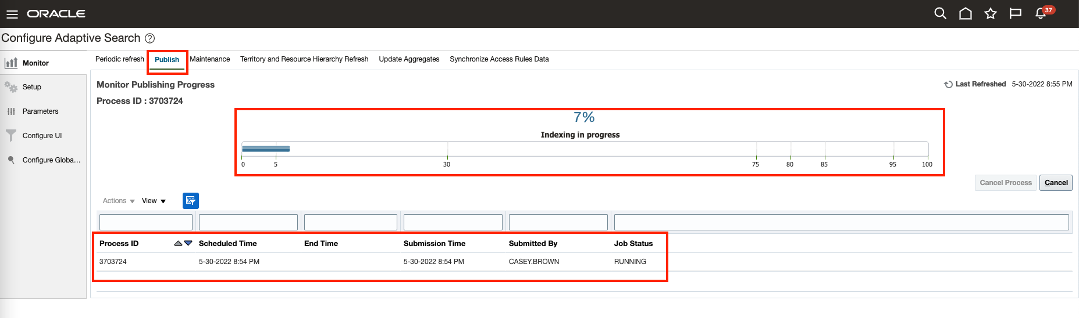Click the Process ID filter field
The height and width of the screenshot is (318, 1079).
(146, 222)
